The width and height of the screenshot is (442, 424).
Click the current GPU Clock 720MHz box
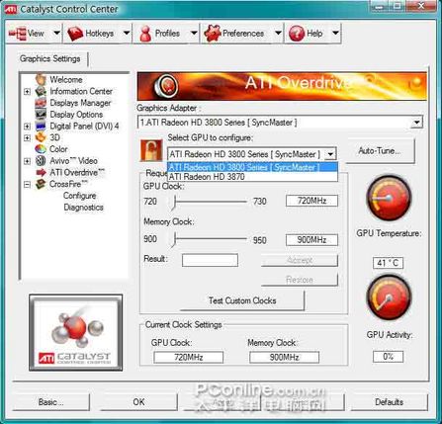tap(189, 357)
